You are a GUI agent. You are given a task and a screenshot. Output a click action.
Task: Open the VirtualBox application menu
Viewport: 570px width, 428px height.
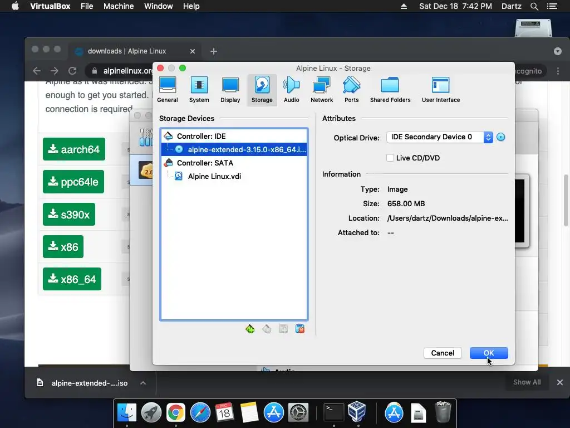[50, 6]
